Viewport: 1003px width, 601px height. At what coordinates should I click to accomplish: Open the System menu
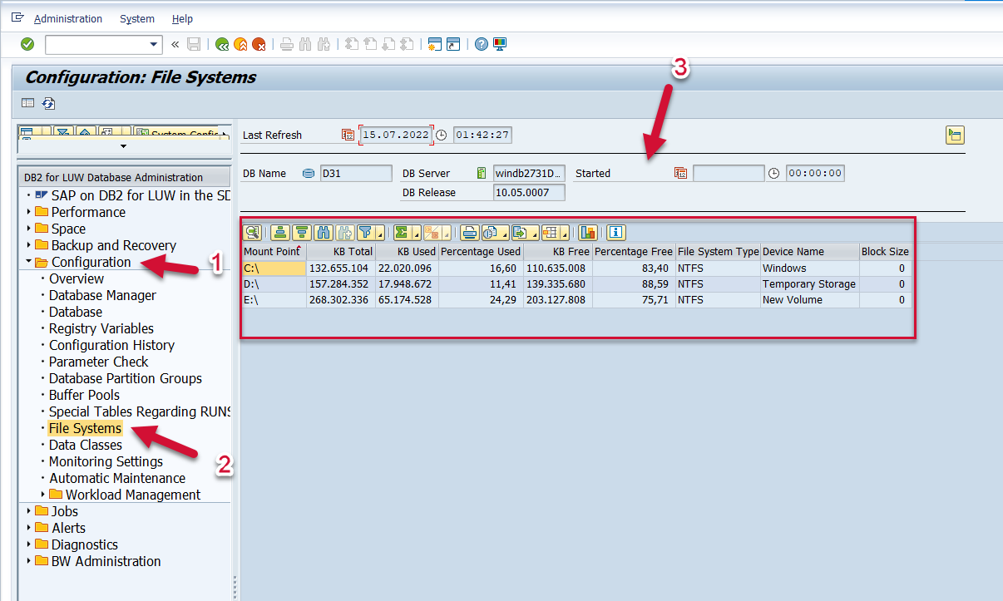[137, 18]
